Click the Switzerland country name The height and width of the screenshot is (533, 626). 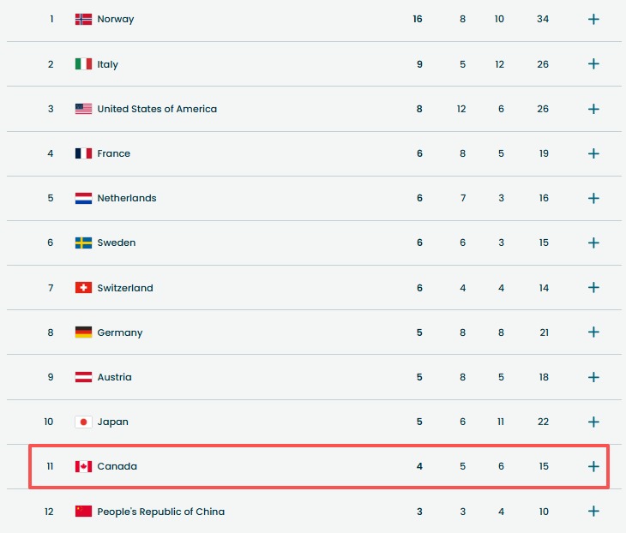point(125,288)
